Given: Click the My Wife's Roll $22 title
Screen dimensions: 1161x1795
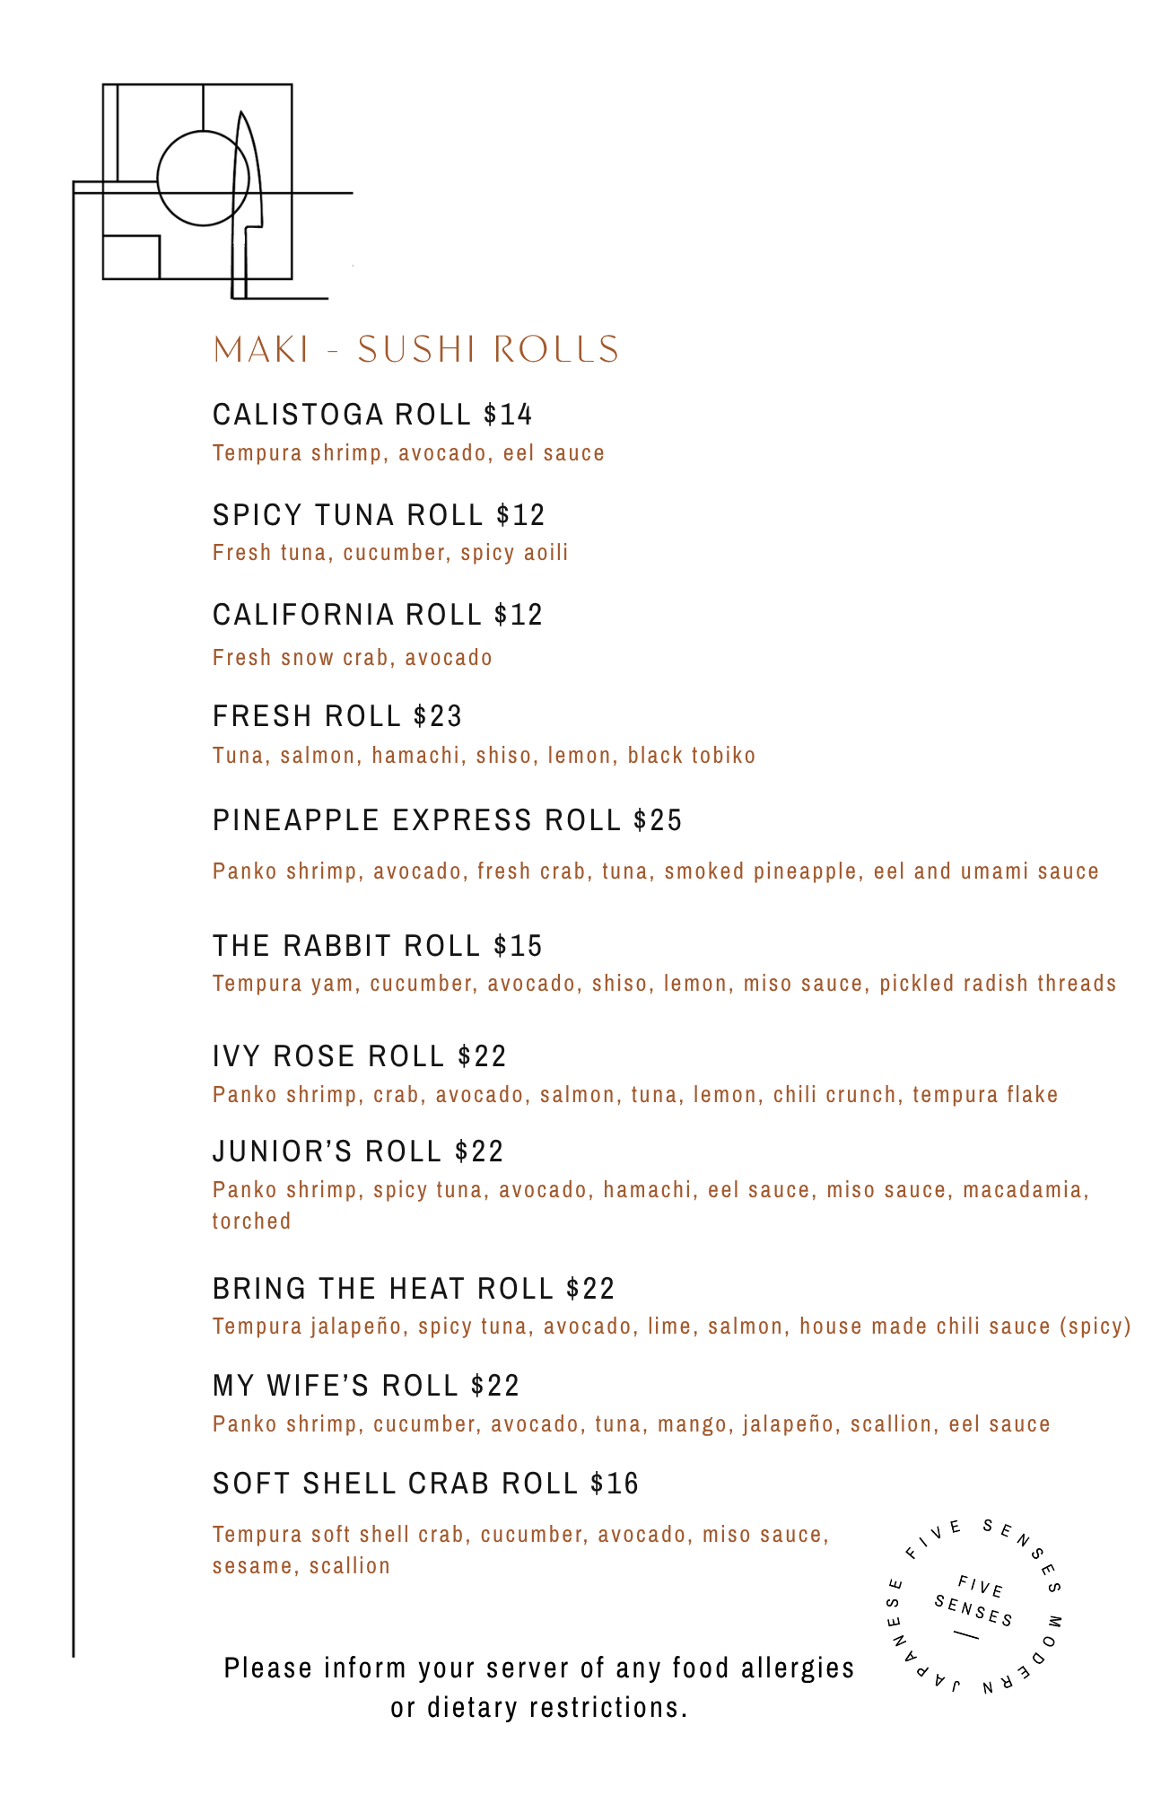Looking at the screenshot, I should [366, 1386].
